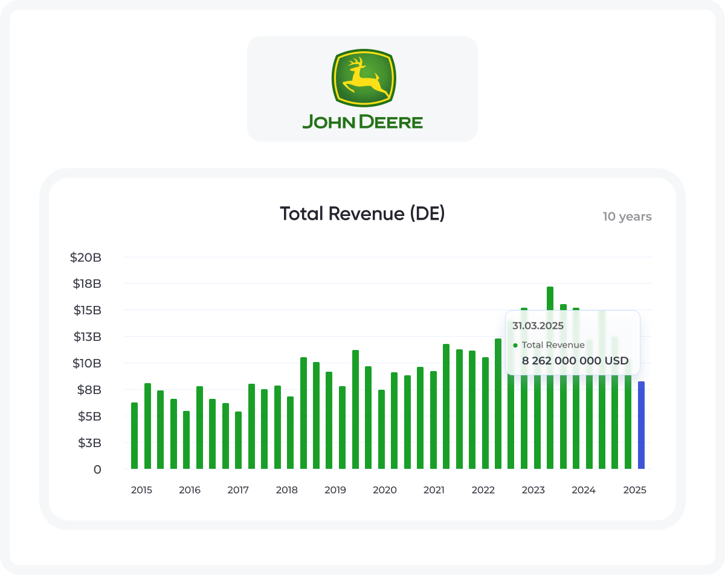Click the JOHN DEERE wordmark text
This screenshot has width=725, height=575.
click(x=362, y=122)
